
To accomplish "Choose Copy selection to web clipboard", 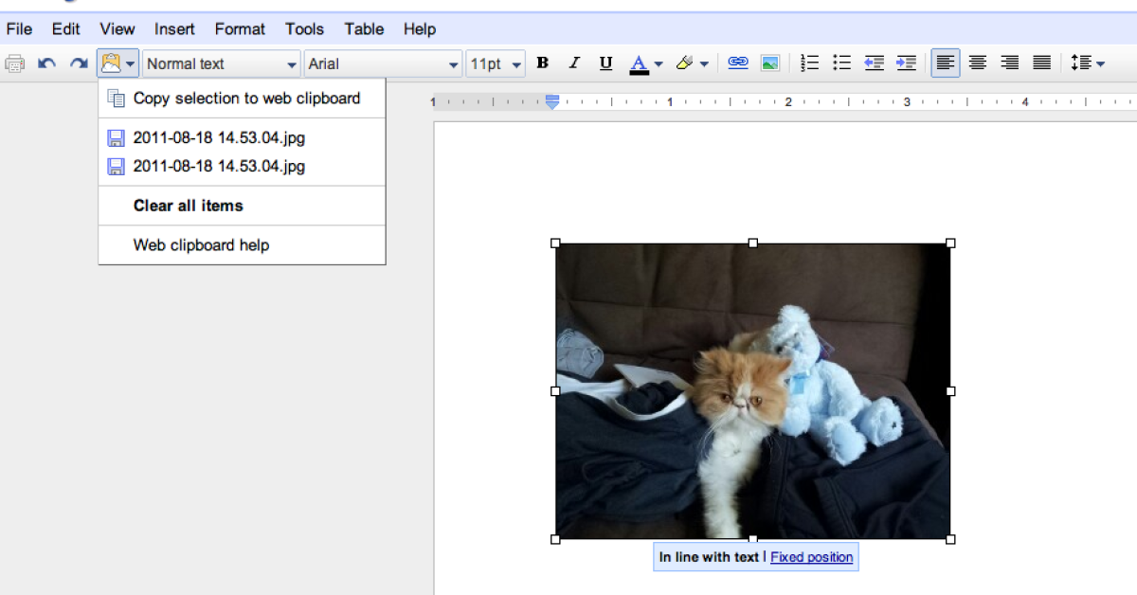I will click(246, 98).
